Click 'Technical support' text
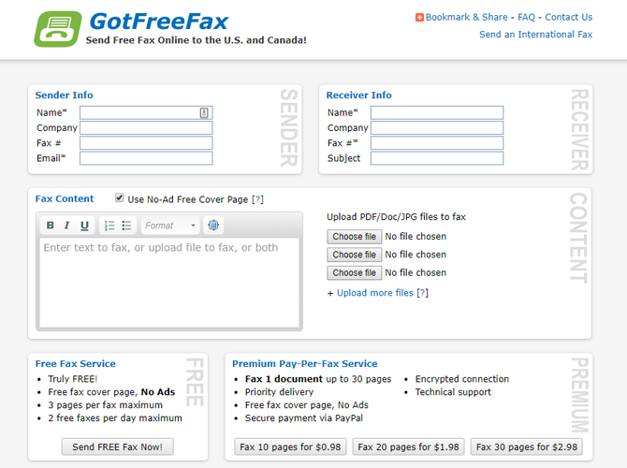627x468 pixels. [453, 392]
